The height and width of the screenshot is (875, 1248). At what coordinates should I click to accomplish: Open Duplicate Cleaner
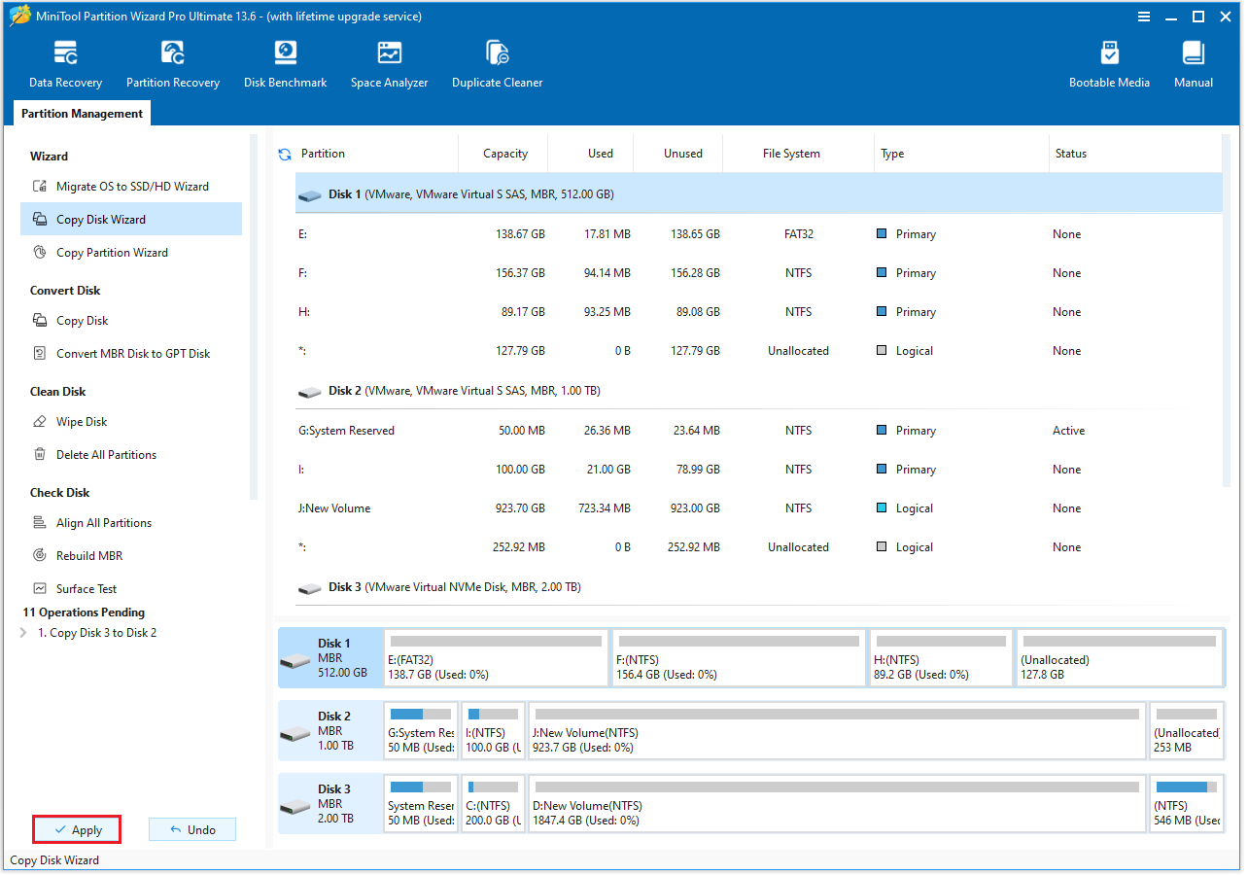(497, 64)
